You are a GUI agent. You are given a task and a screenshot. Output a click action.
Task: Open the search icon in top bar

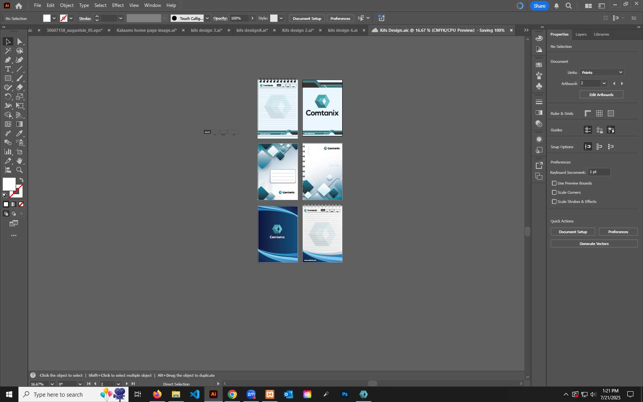pyautogui.click(x=569, y=6)
